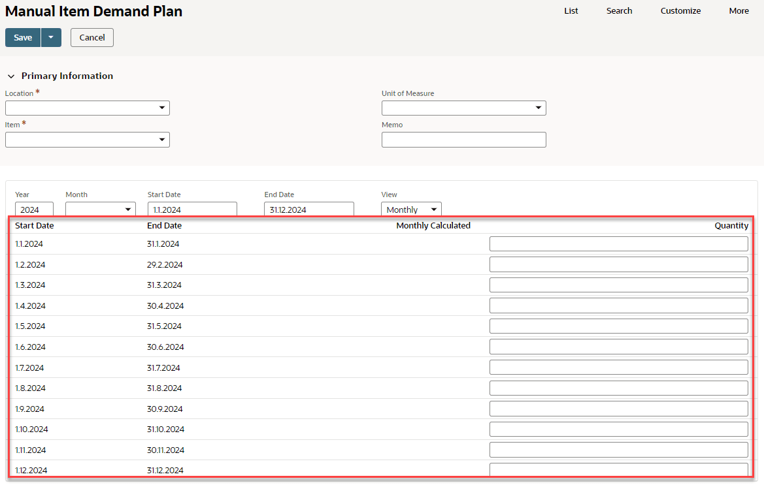Click Quantity field for row 1.5.2024

618,326
